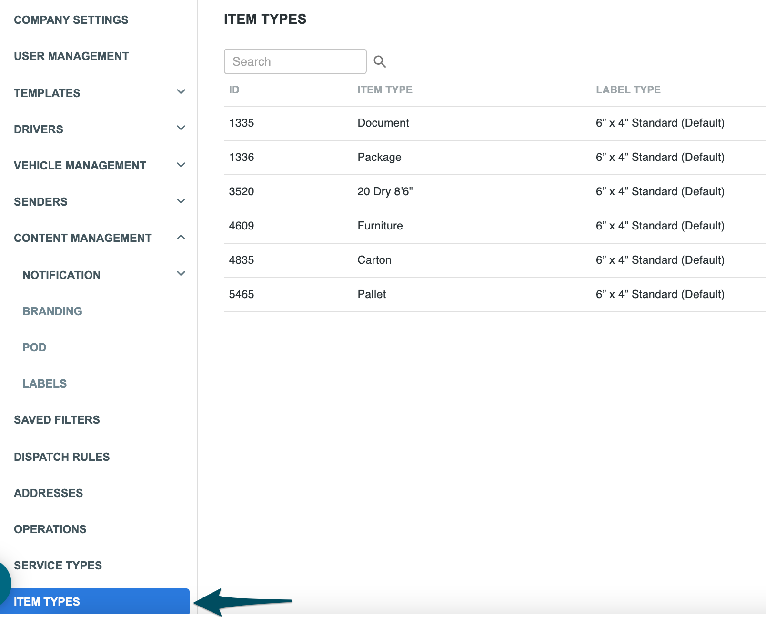Open Company Settings
The image size is (766, 617).
pos(71,20)
